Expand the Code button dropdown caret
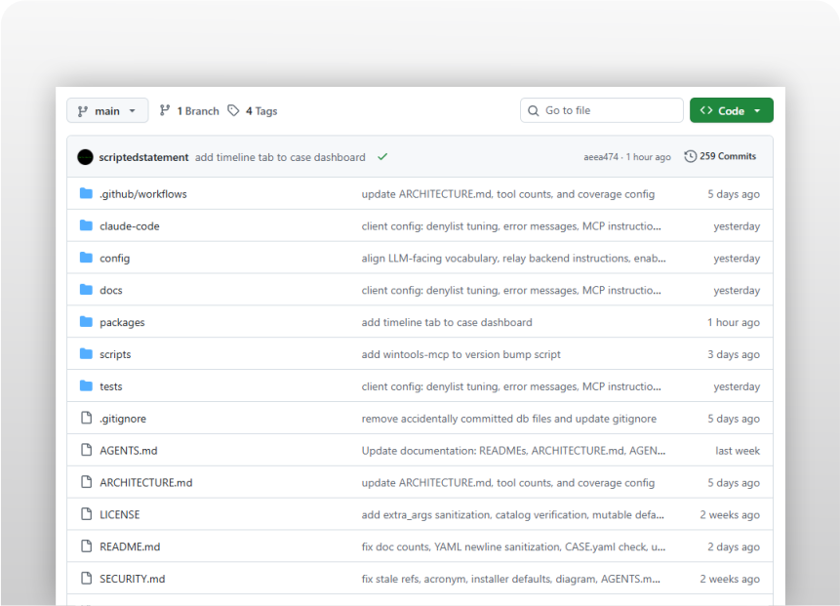Image resolution: width=840 pixels, height=606 pixels. point(757,110)
